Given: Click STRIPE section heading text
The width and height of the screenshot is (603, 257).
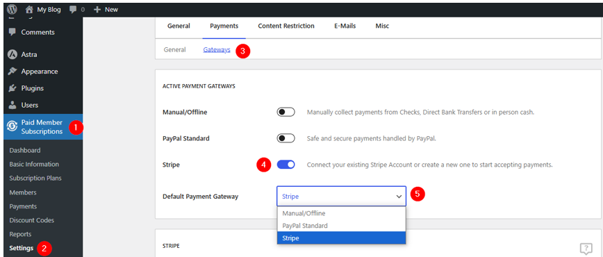Looking at the screenshot, I should tap(171, 245).
